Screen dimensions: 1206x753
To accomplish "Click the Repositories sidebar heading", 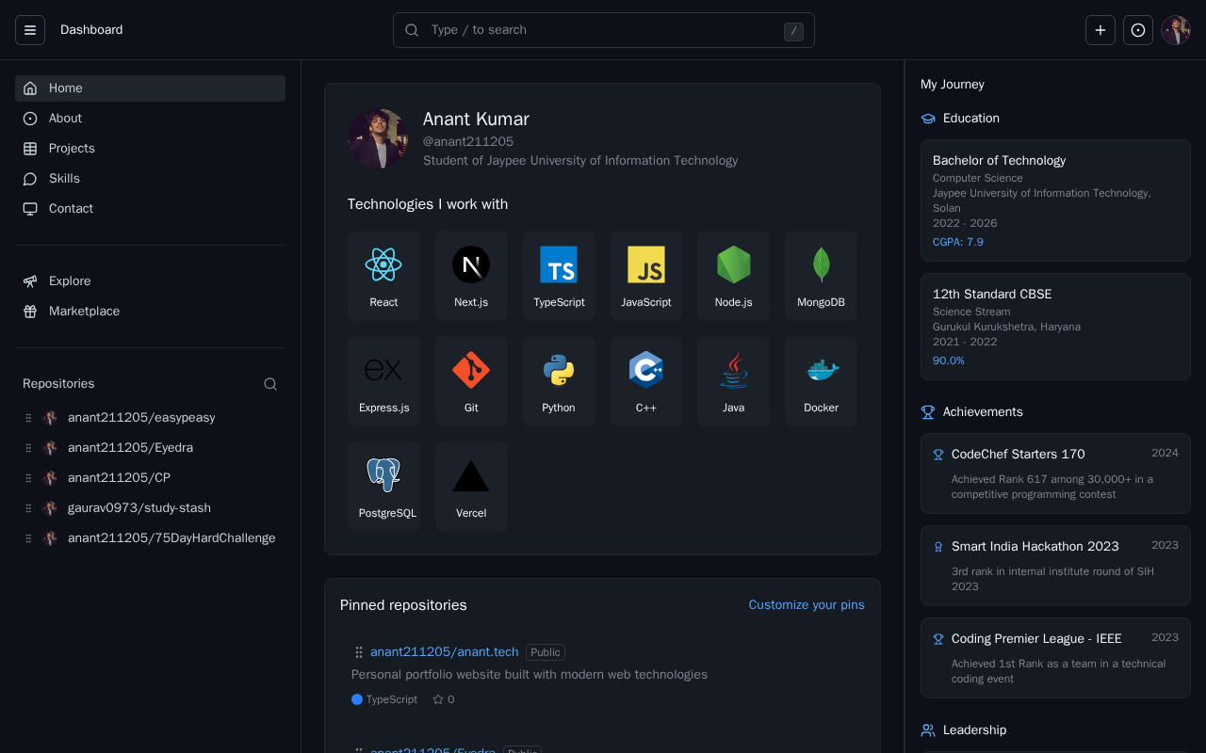I will click(58, 384).
